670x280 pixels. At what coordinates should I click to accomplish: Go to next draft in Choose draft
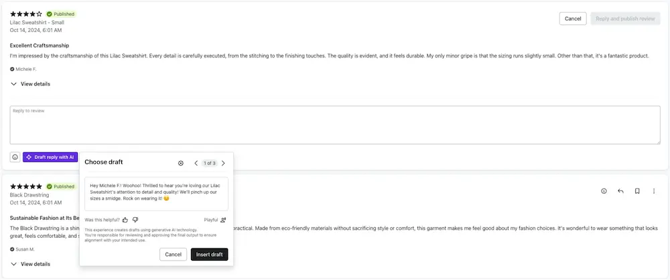pyautogui.click(x=223, y=163)
